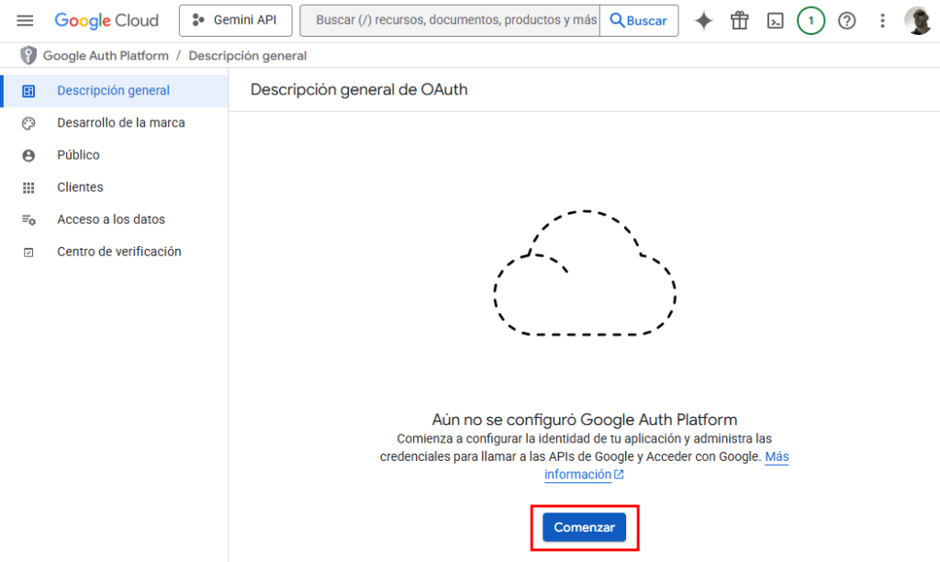Activate Cloud Shell terminal icon

point(776,20)
